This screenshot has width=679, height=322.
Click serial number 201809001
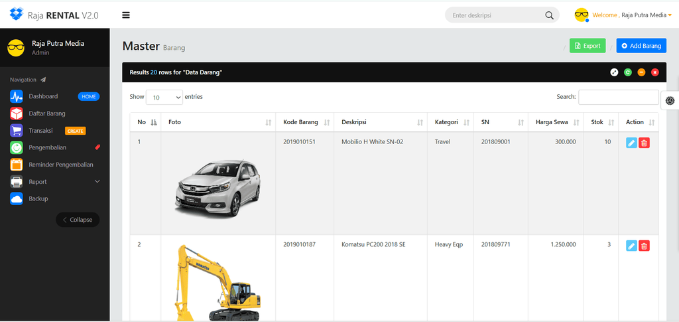click(x=495, y=141)
